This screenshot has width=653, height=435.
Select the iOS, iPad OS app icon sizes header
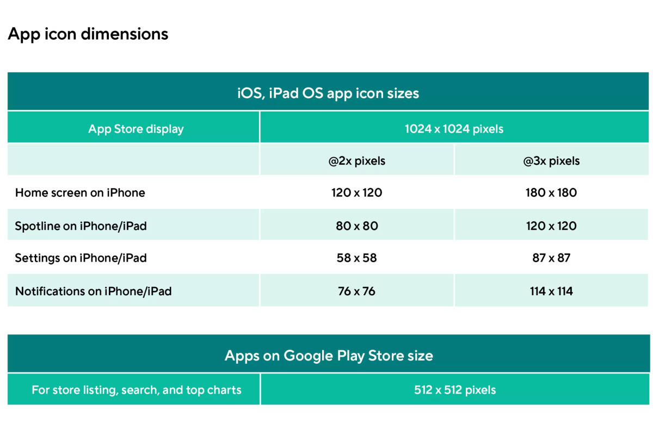pyautogui.click(x=328, y=93)
